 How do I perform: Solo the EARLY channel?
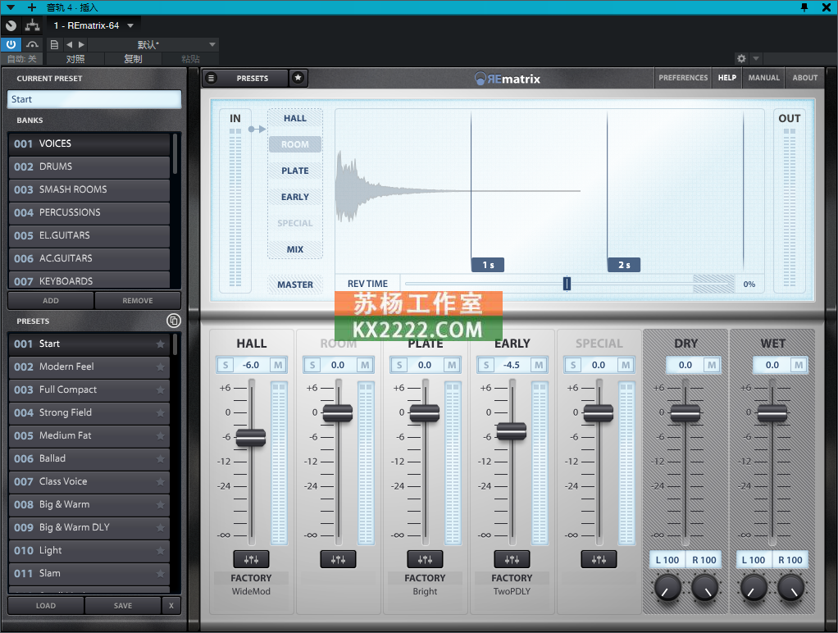tap(486, 365)
